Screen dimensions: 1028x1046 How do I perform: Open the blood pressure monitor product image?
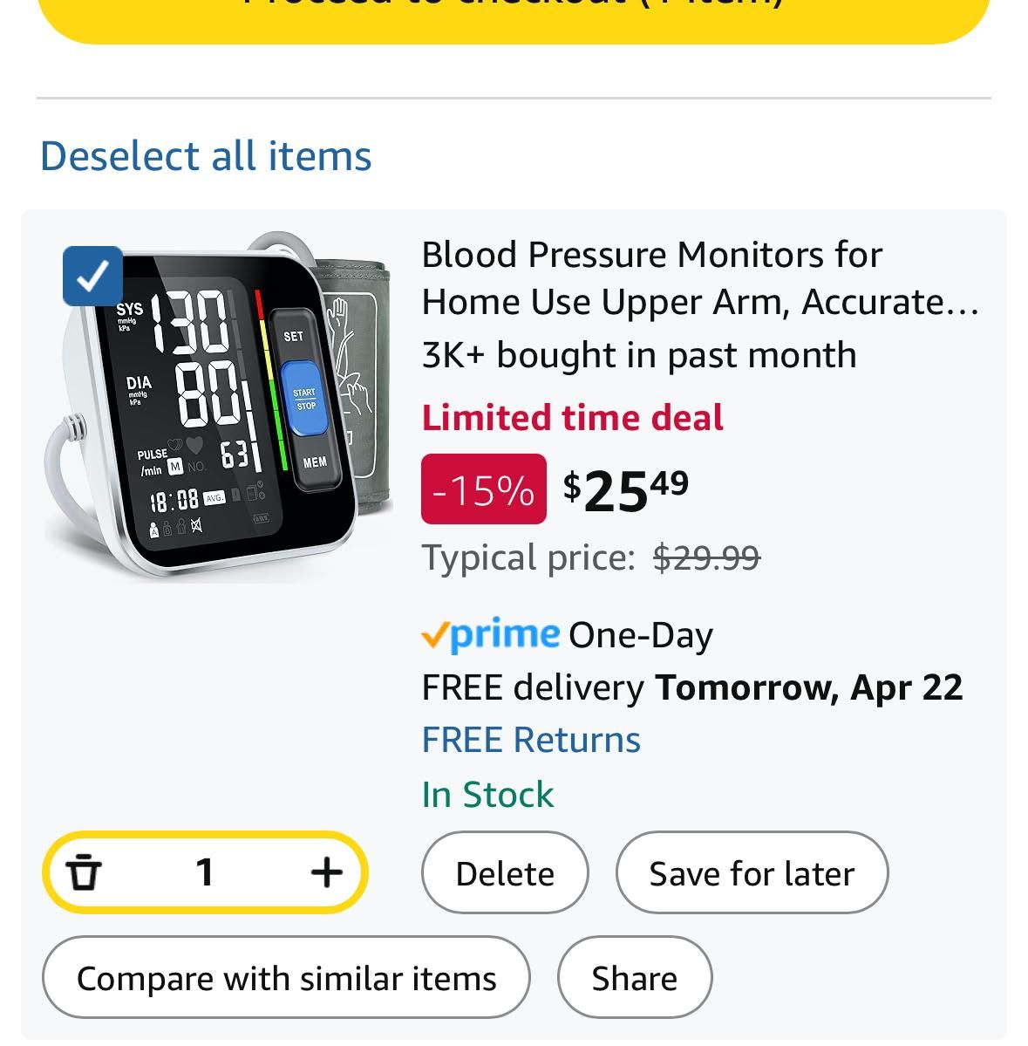(x=220, y=406)
